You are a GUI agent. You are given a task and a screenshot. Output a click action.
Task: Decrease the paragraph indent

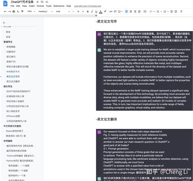click(171, 11)
